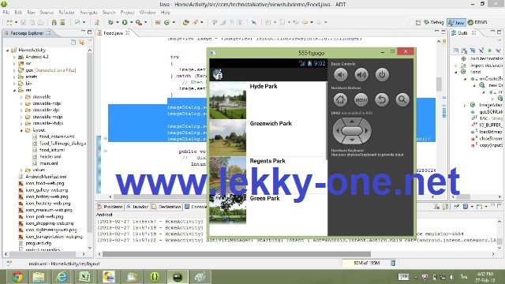Click the emulator search hardware button
The image size is (505, 284).
click(x=402, y=100)
